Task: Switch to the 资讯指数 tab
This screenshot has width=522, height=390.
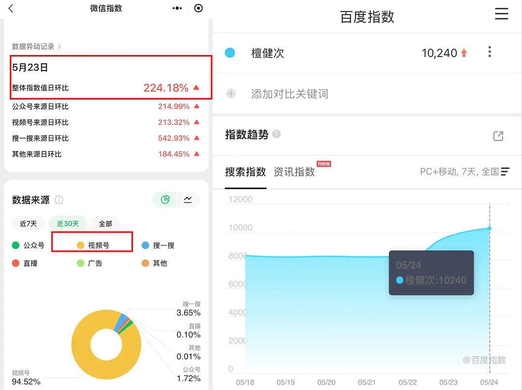Action: [x=294, y=172]
